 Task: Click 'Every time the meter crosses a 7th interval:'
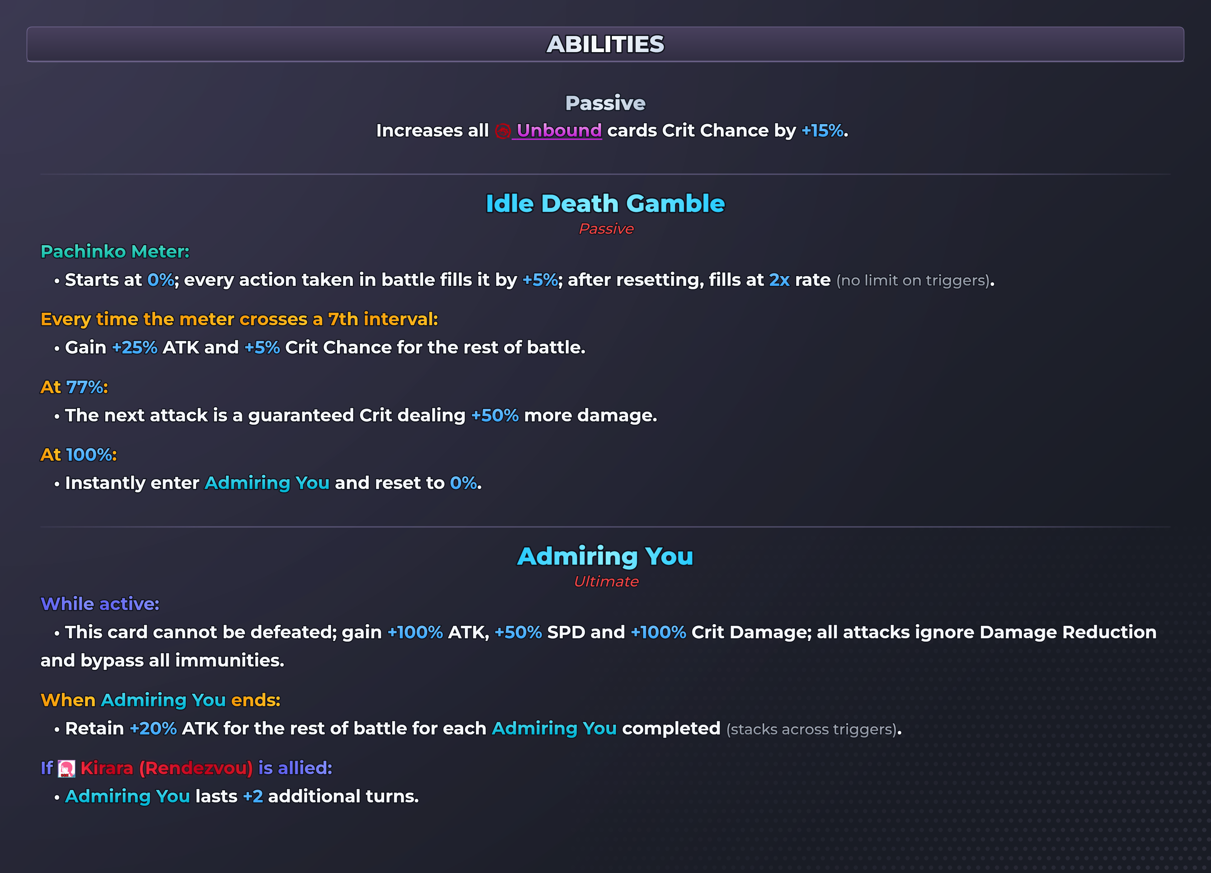(239, 319)
